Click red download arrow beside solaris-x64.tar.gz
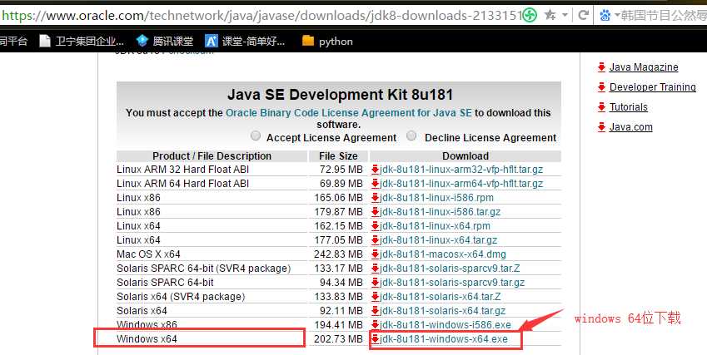 coord(375,311)
